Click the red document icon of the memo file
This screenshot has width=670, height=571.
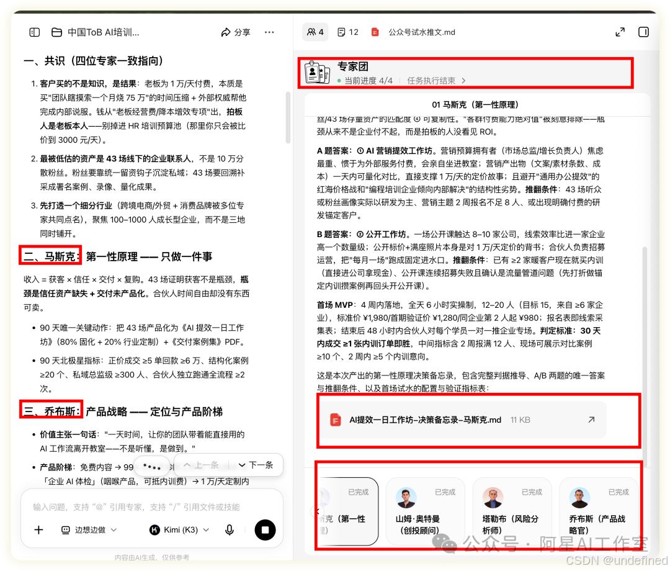point(336,420)
